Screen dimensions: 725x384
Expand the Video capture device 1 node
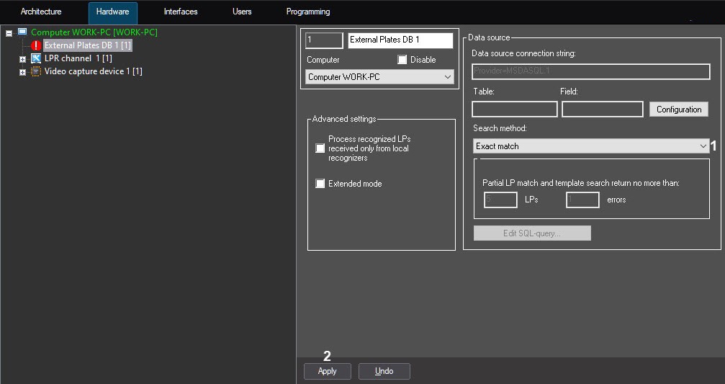point(23,72)
